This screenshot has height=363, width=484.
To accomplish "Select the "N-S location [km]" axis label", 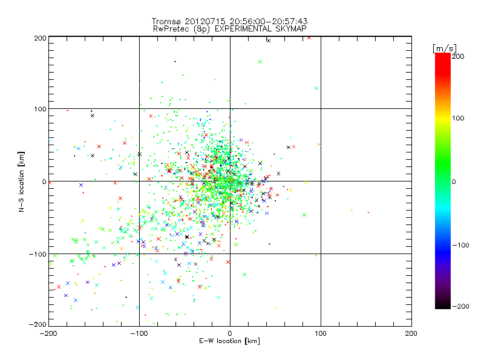I will pos(21,181).
